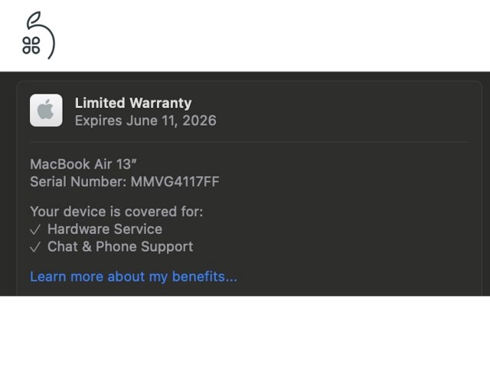This screenshot has width=490, height=368.
Task: Click the command symbol inside the apple outline
Action: tap(31, 45)
